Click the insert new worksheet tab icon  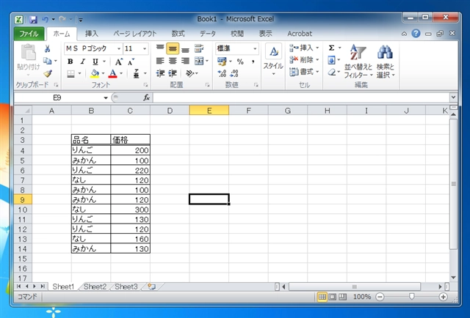pos(152,287)
